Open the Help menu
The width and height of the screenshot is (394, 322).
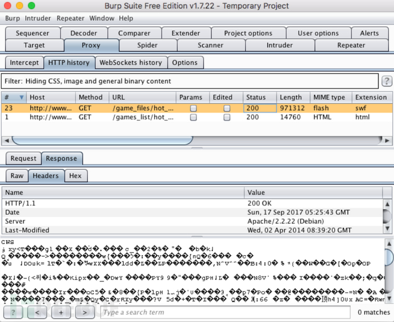coord(126,18)
